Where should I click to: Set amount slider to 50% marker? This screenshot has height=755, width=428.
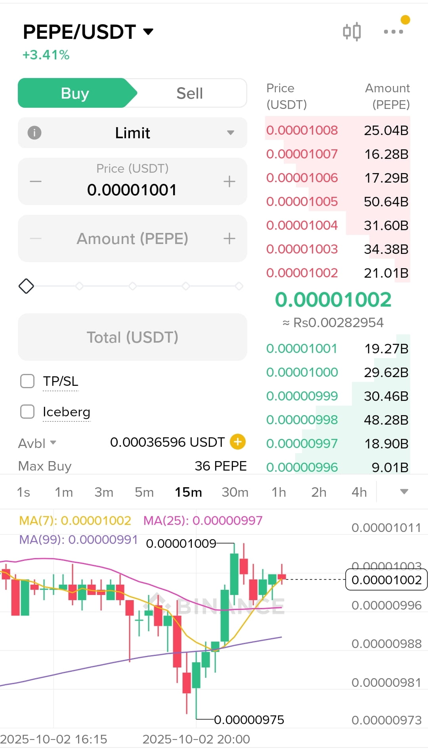click(133, 286)
